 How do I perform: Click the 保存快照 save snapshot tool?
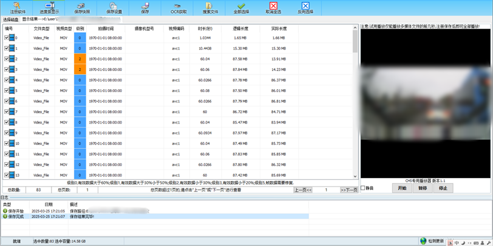pyautogui.click(x=81, y=8)
